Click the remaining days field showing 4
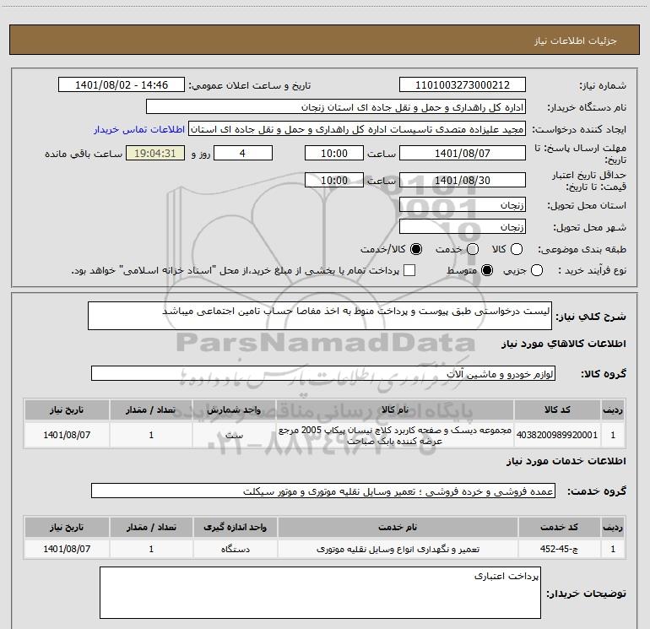Screen dimensions: 650x629 click(x=243, y=153)
